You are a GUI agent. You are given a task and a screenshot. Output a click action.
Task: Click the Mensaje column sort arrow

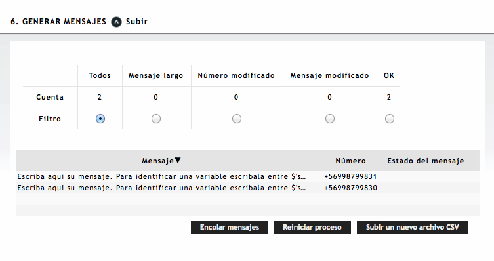tap(178, 161)
